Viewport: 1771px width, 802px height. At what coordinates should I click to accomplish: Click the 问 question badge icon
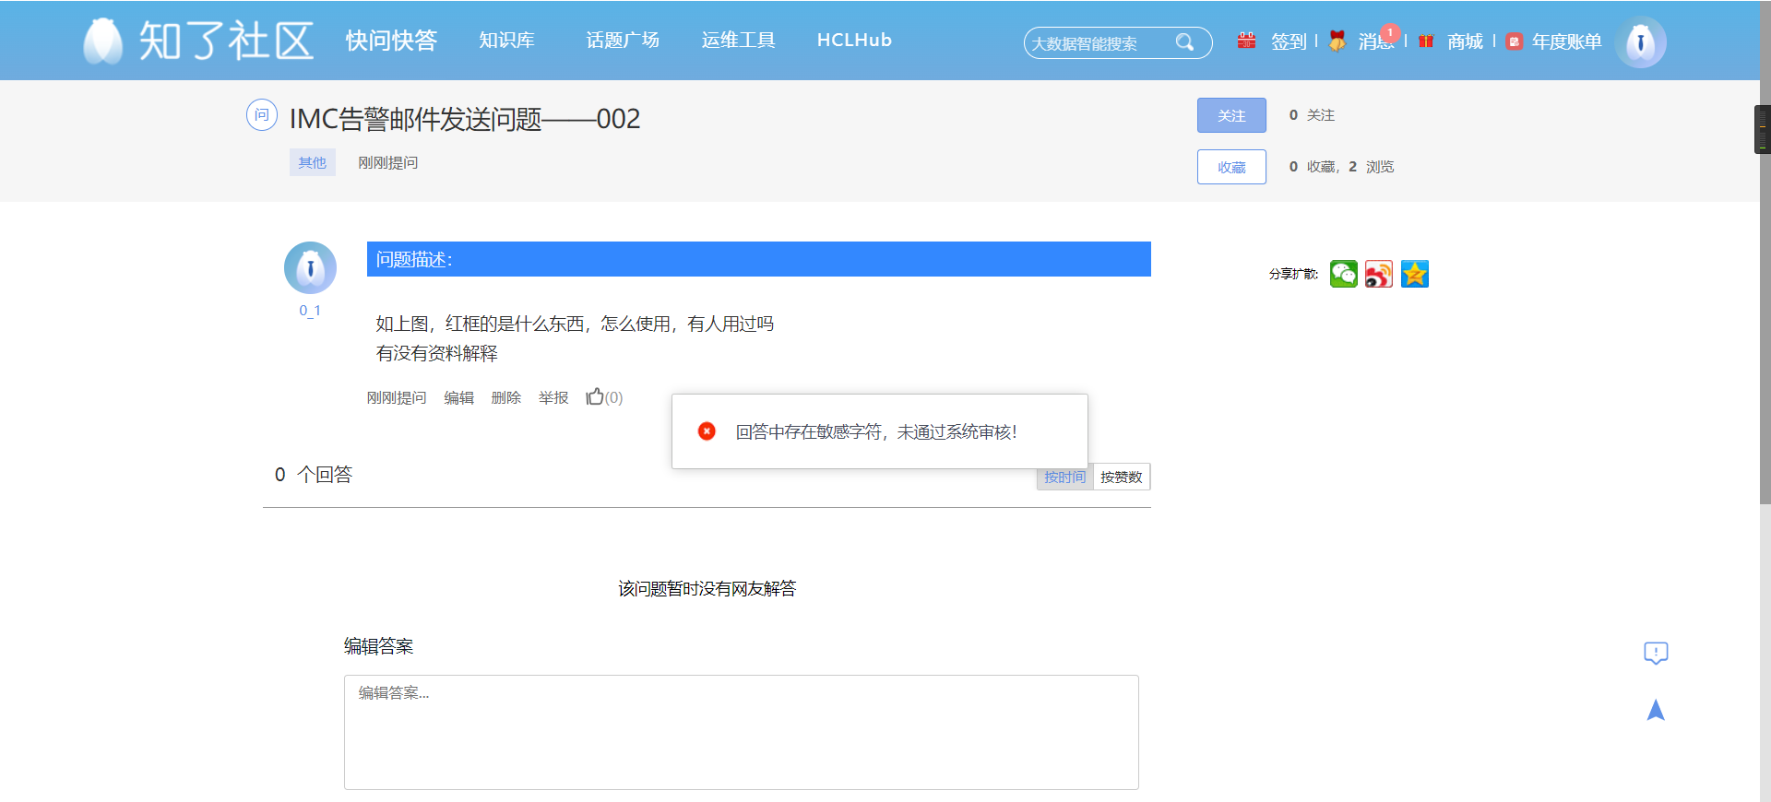262,114
